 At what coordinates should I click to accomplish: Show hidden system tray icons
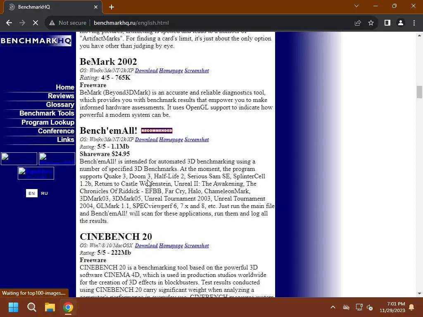tap(333, 307)
